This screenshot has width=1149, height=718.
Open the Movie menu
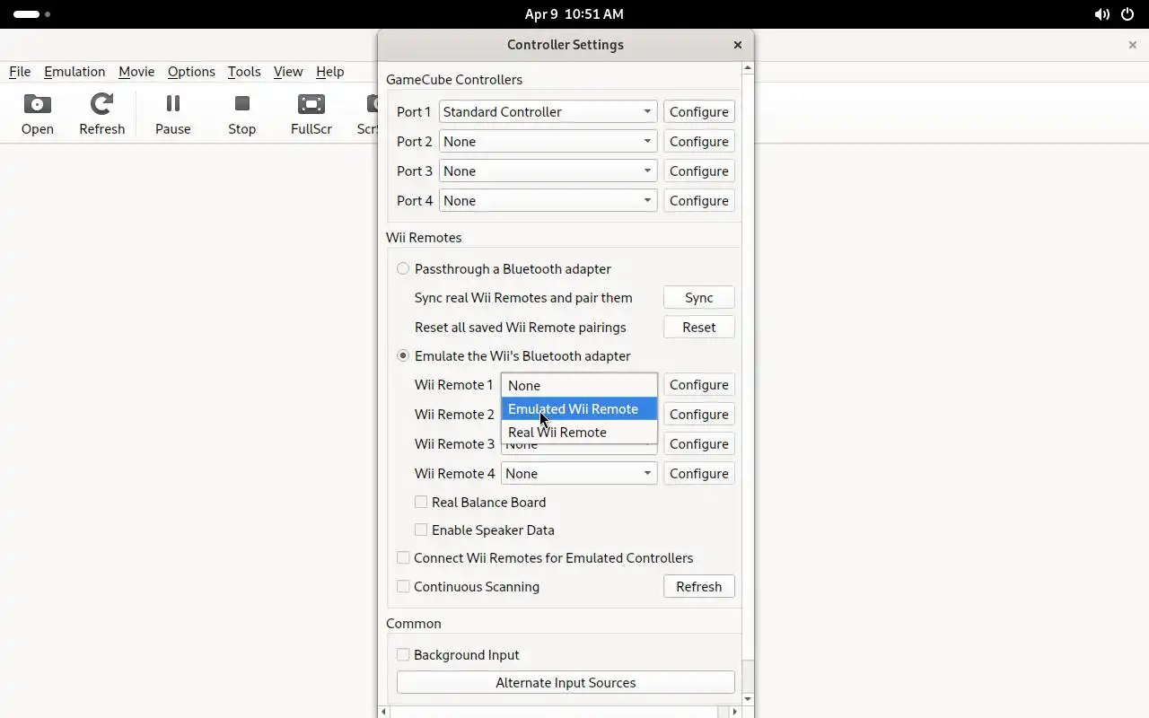pos(136,72)
